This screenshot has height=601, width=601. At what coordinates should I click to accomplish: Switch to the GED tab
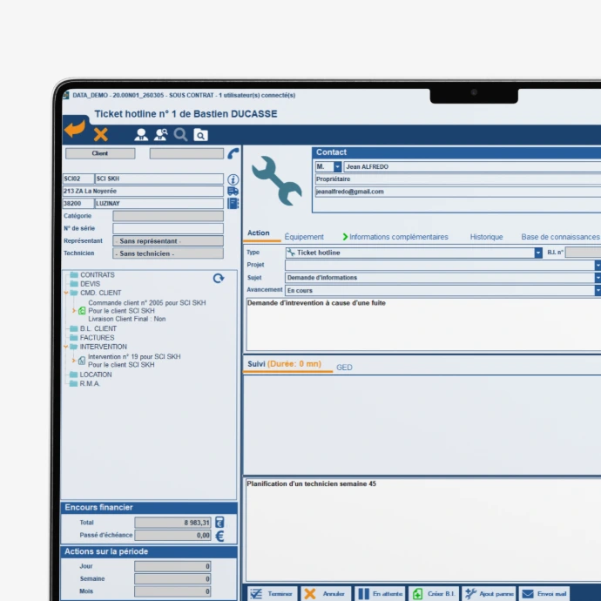pos(344,368)
